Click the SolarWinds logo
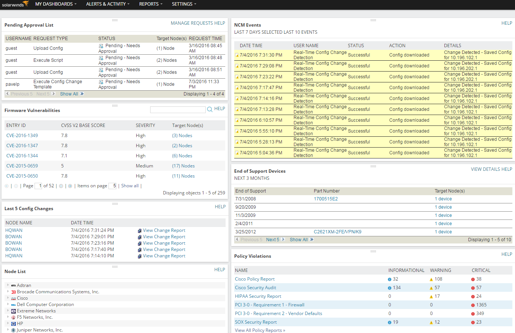515x333 pixels. pos(15,4)
